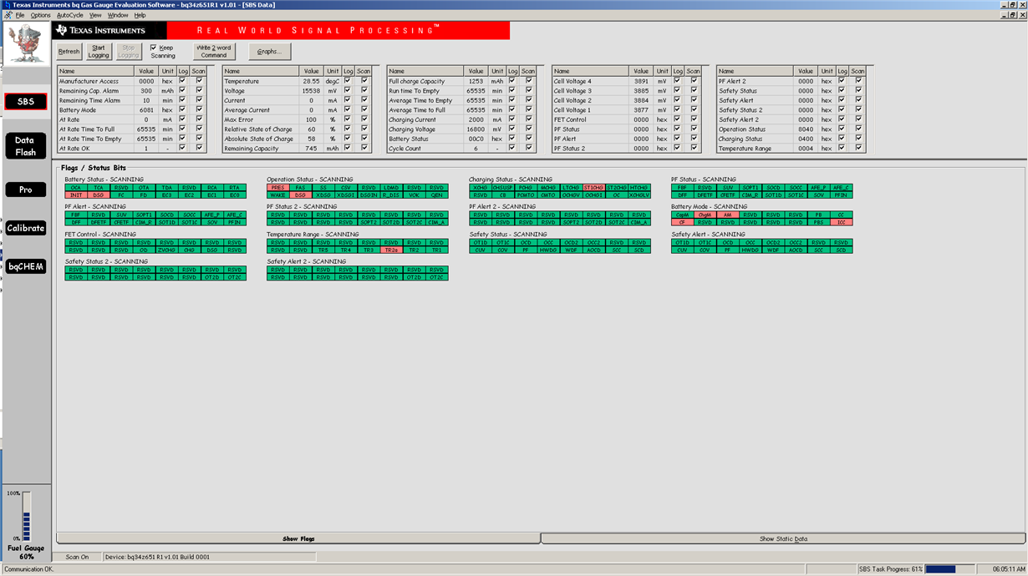Click the Voltage value 15538

[x=311, y=90]
